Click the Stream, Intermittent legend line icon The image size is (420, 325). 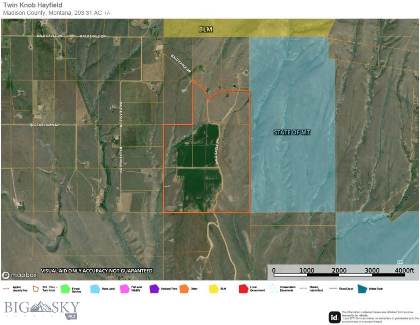(303, 289)
